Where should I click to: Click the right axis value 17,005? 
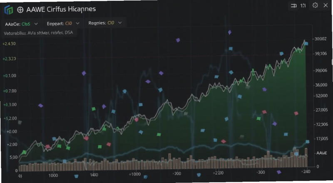click(x=322, y=138)
